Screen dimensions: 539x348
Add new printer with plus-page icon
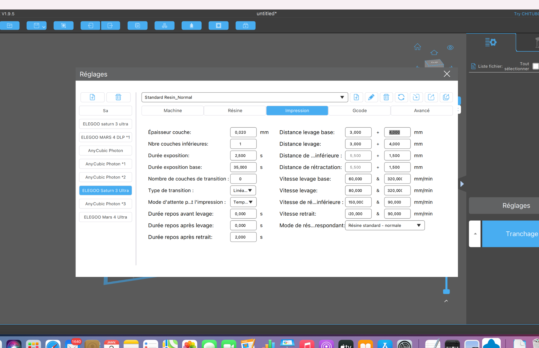click(x=92, y=97)
